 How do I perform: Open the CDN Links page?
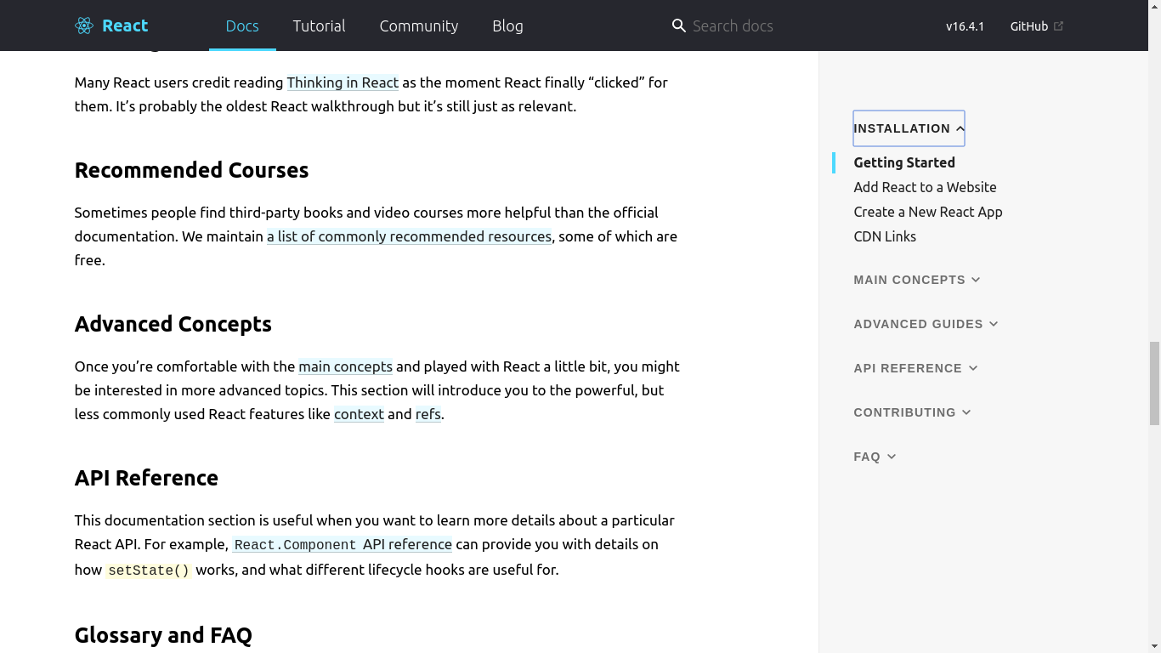click(885, 236)
